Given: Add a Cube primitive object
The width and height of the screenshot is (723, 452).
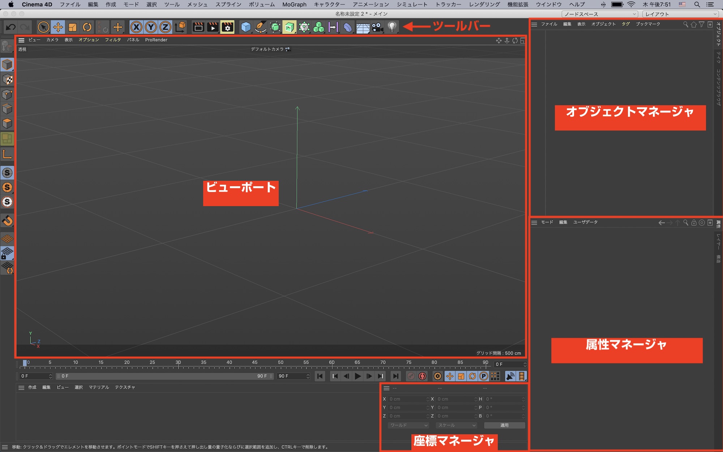Looking at the screenshot, I should (246, 27).
